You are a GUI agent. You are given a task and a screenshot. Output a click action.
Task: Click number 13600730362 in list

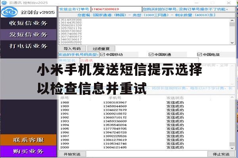(70, 31)
